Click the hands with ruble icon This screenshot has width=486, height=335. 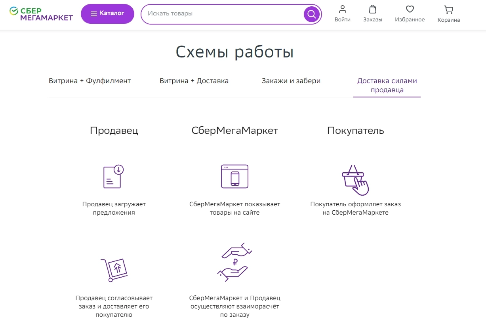pos(234,262)
